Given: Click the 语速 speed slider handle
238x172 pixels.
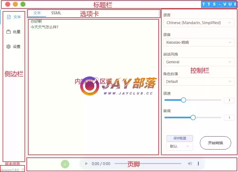Looking at the screenshot, I should [183, 100].
